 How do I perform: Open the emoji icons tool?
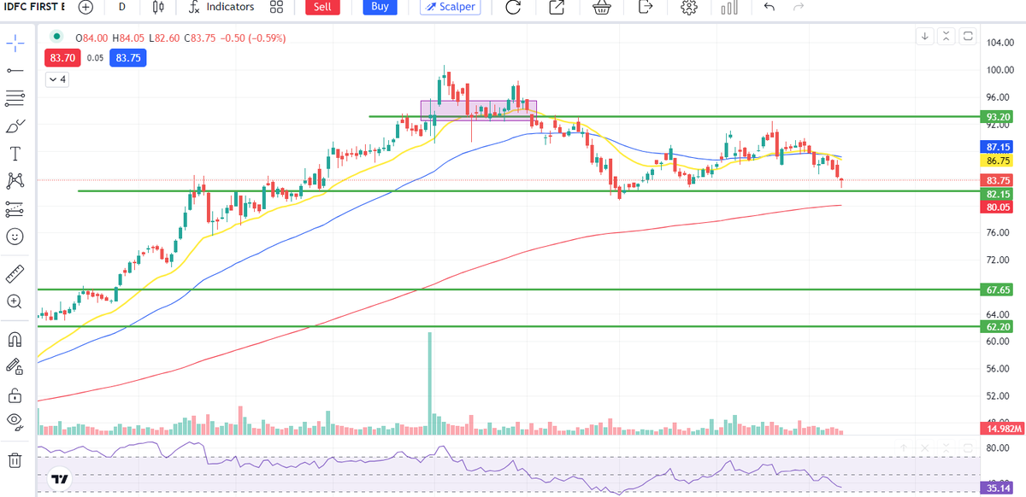15,236
